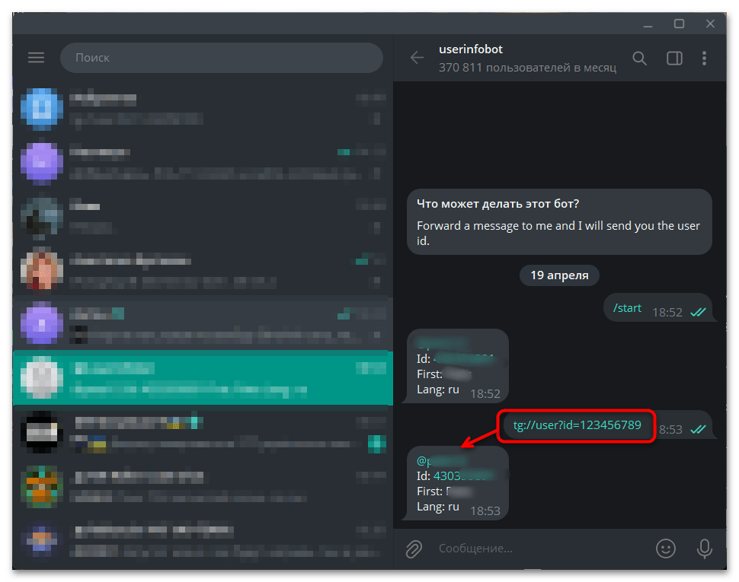Click the 19 апреля date badge
The width and height of the screenshot is (739, 582).
tap(559, 275)
